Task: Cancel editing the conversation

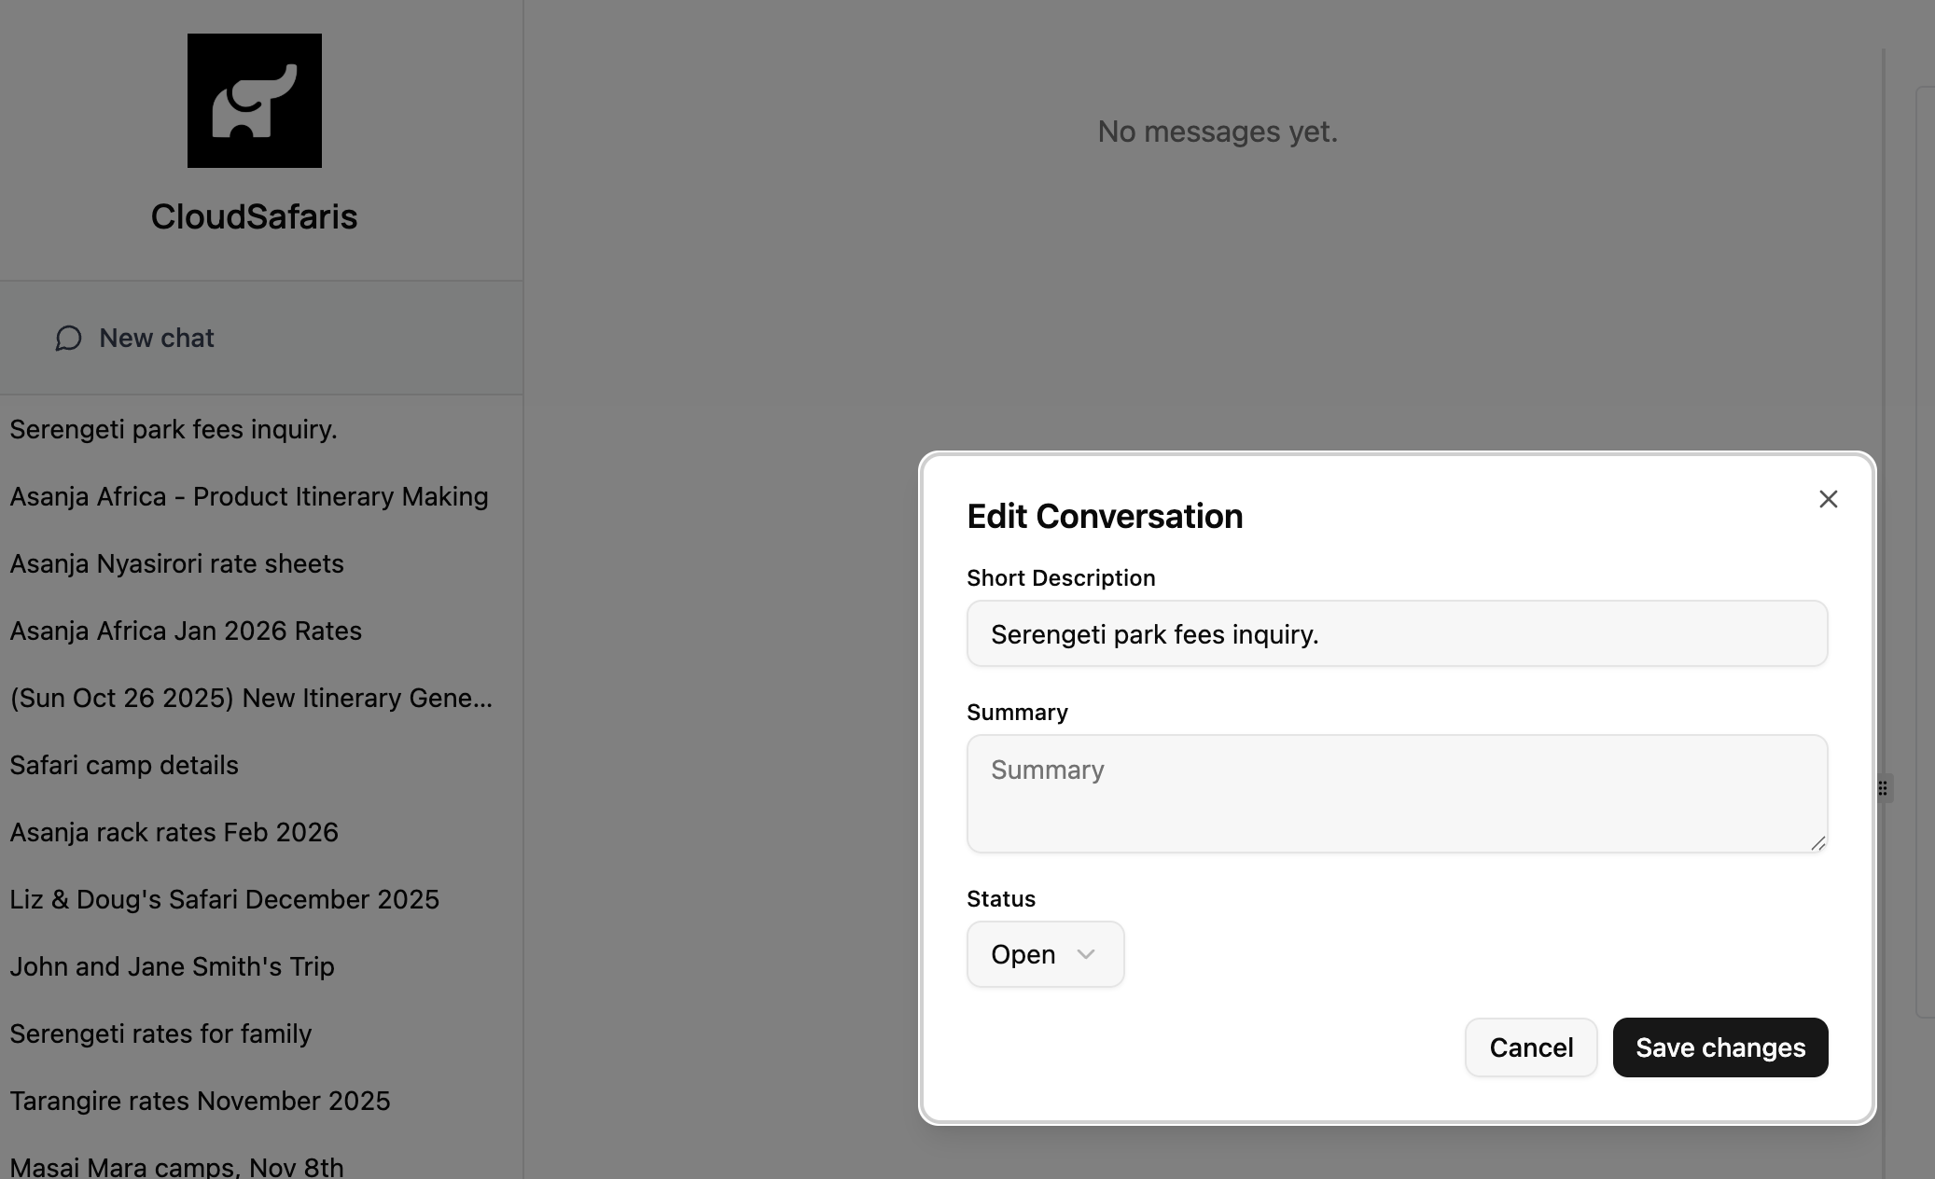Action: (1530, 1047)
